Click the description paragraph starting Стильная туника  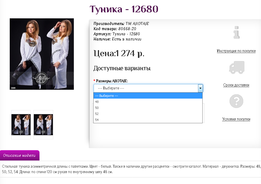pyautogui.click(x=131, y=169)
